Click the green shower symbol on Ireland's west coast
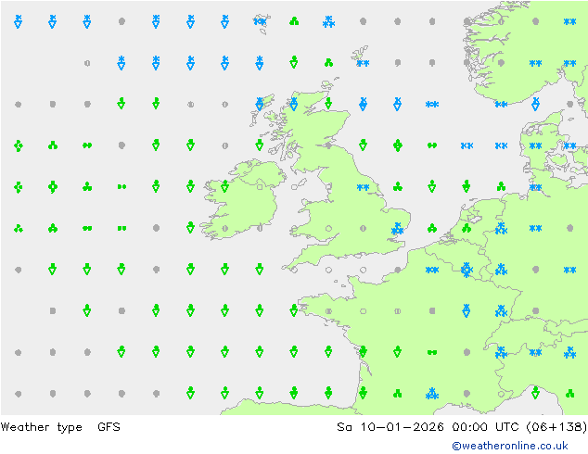 tap(225, 186)
